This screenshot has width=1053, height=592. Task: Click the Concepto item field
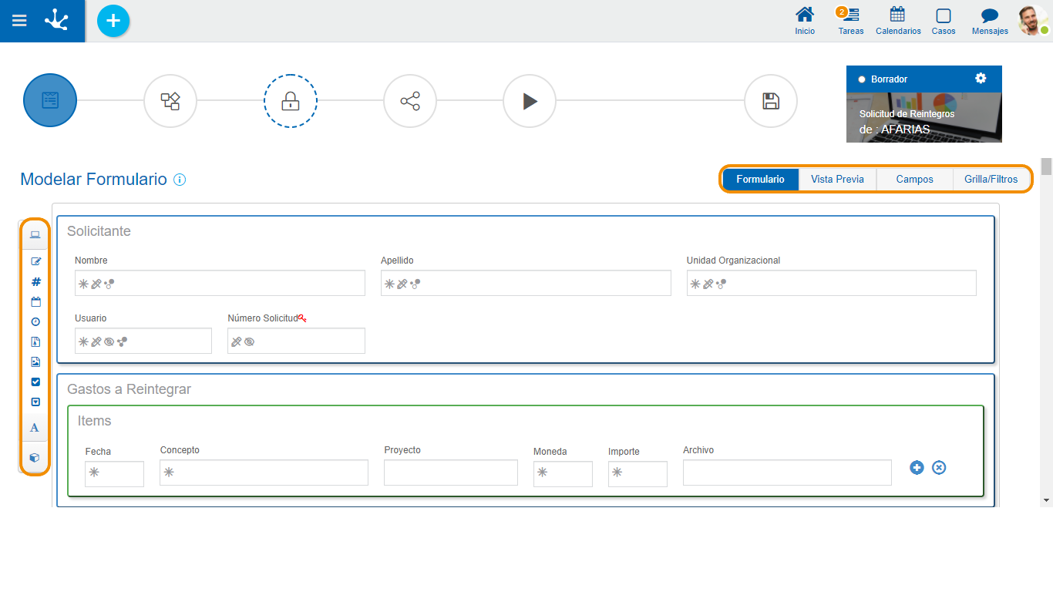click(264, 473)
